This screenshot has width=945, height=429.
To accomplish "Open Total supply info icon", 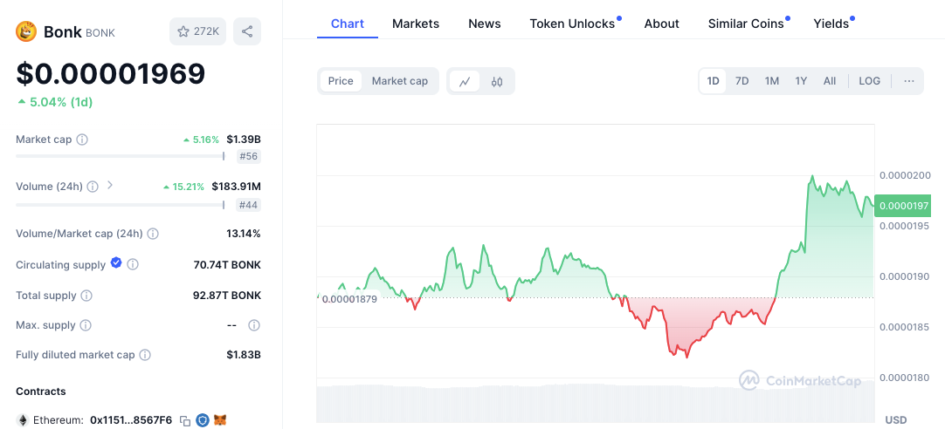I will (x=86, y=296).
